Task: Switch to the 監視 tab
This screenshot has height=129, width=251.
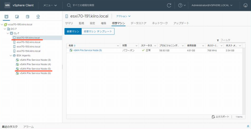Action: click(81, 23)
